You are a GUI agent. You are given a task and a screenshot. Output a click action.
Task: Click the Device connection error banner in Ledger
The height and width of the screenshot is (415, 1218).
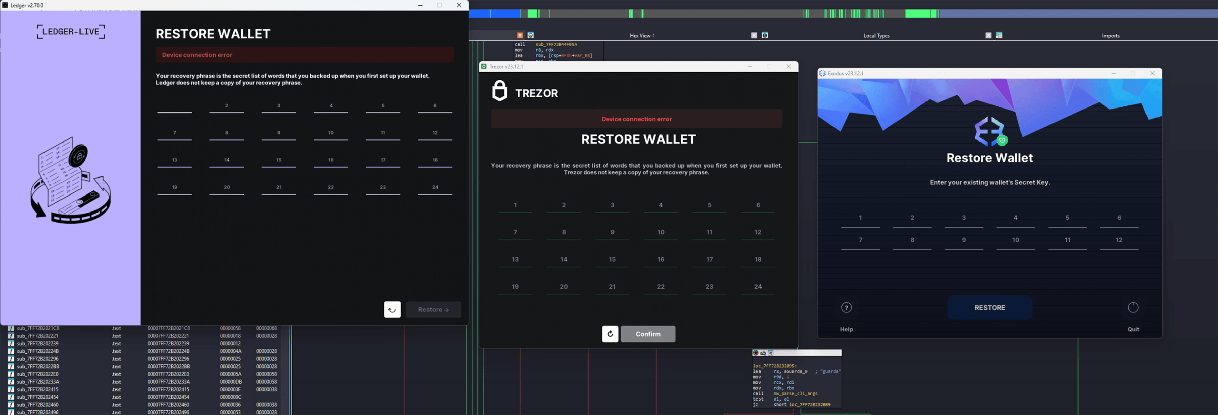click(x=304, y=55)
